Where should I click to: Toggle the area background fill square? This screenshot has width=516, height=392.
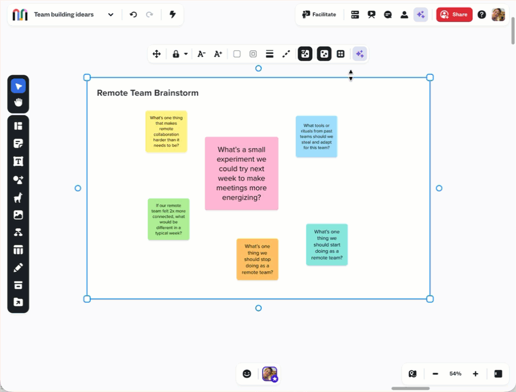click(x=236, y=54)
